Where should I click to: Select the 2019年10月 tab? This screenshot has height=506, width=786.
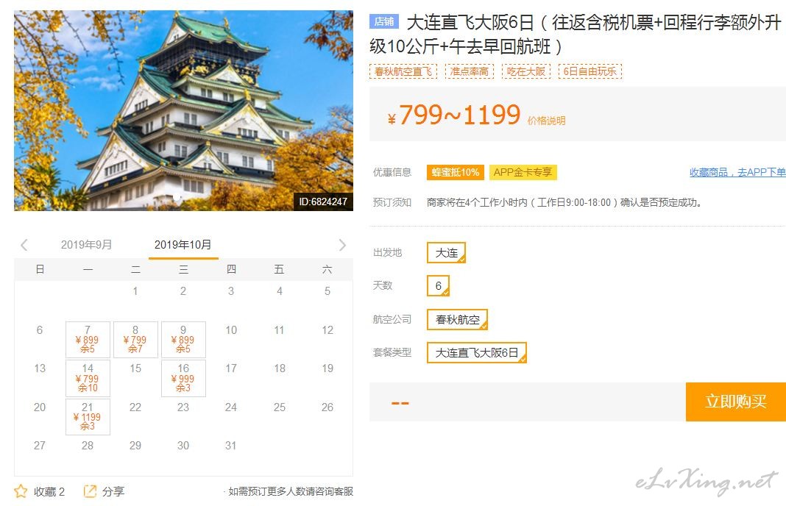(x=183, y=244)
